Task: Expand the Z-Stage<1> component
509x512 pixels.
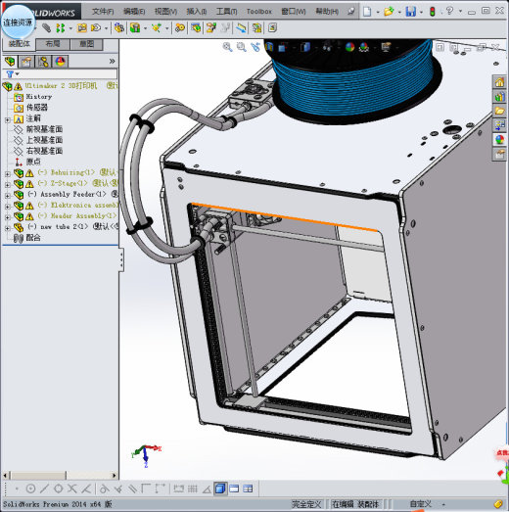Action: [8, 185]
